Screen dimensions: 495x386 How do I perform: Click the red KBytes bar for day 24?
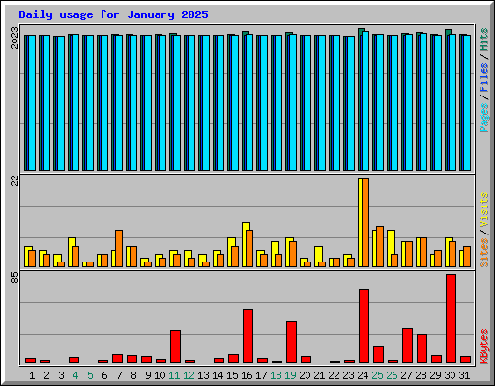[364, 325]
